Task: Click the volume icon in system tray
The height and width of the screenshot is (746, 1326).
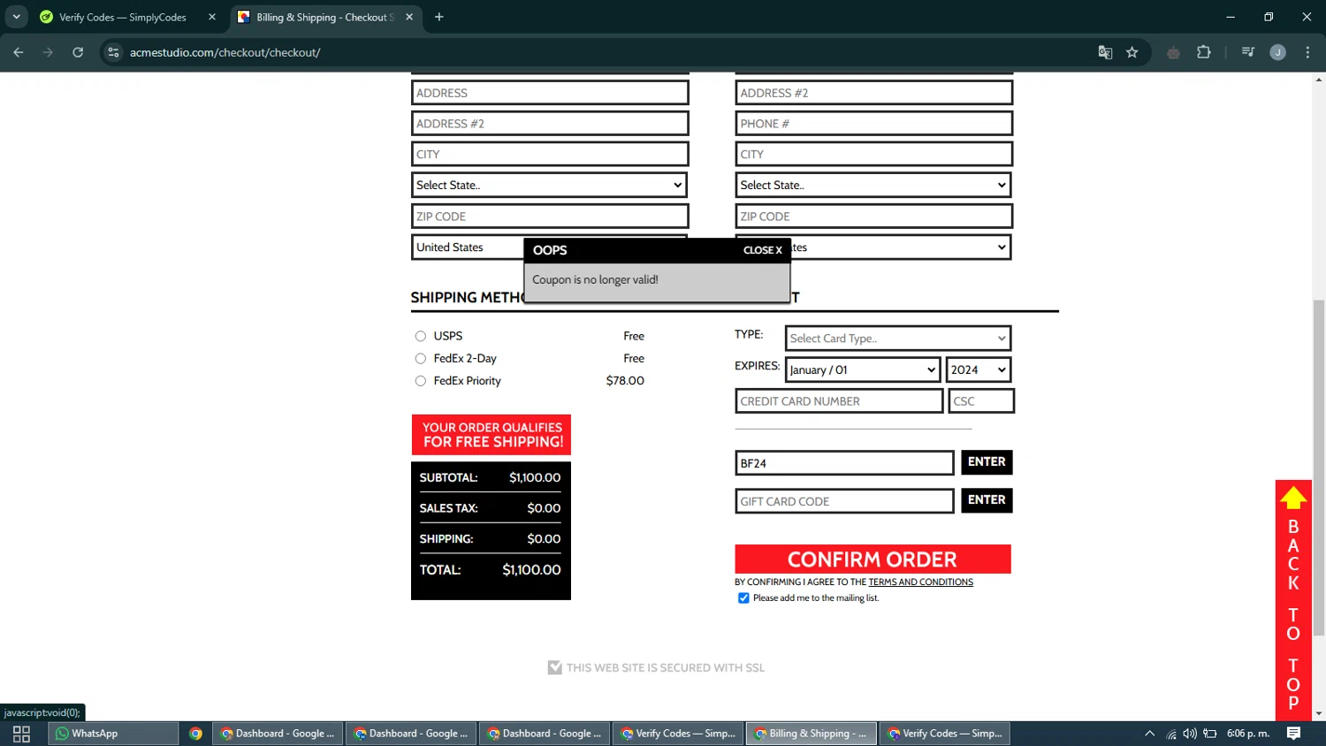Action: 1190,734
